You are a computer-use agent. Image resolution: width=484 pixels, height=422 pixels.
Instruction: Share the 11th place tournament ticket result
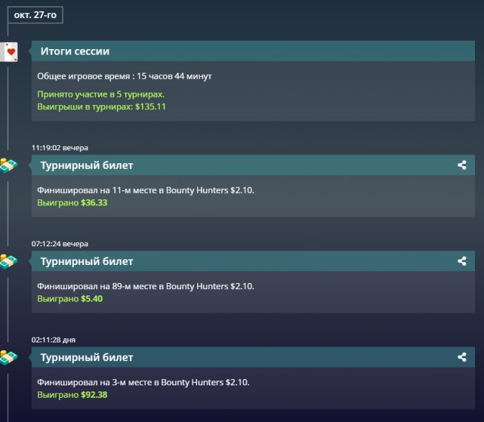462,165
